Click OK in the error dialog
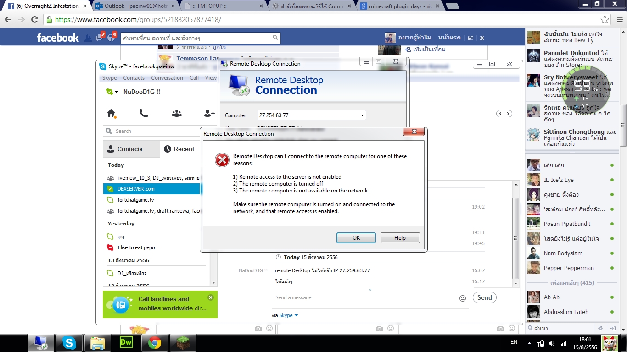 click(356, 238)
